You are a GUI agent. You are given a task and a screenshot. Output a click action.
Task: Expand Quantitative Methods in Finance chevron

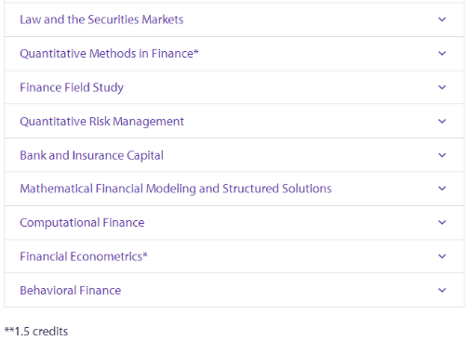click(442, 53)
